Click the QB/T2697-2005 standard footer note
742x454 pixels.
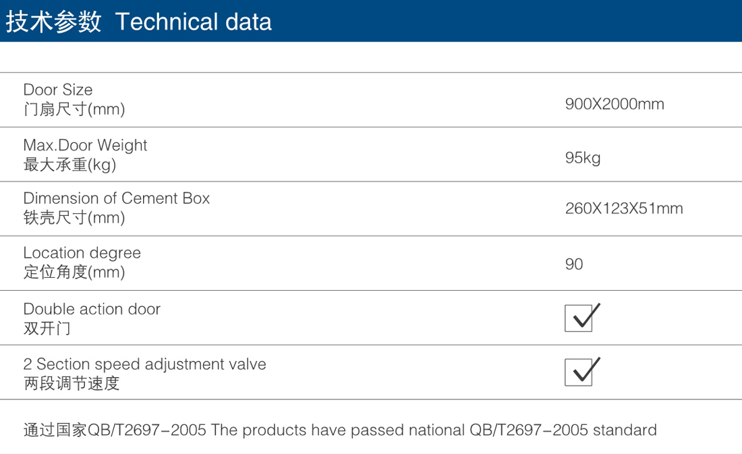click(x=340, y=430)
